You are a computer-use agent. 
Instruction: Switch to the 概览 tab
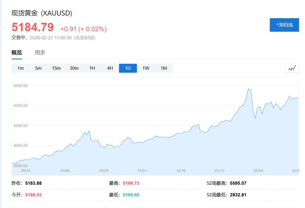[x=17, y=53]
